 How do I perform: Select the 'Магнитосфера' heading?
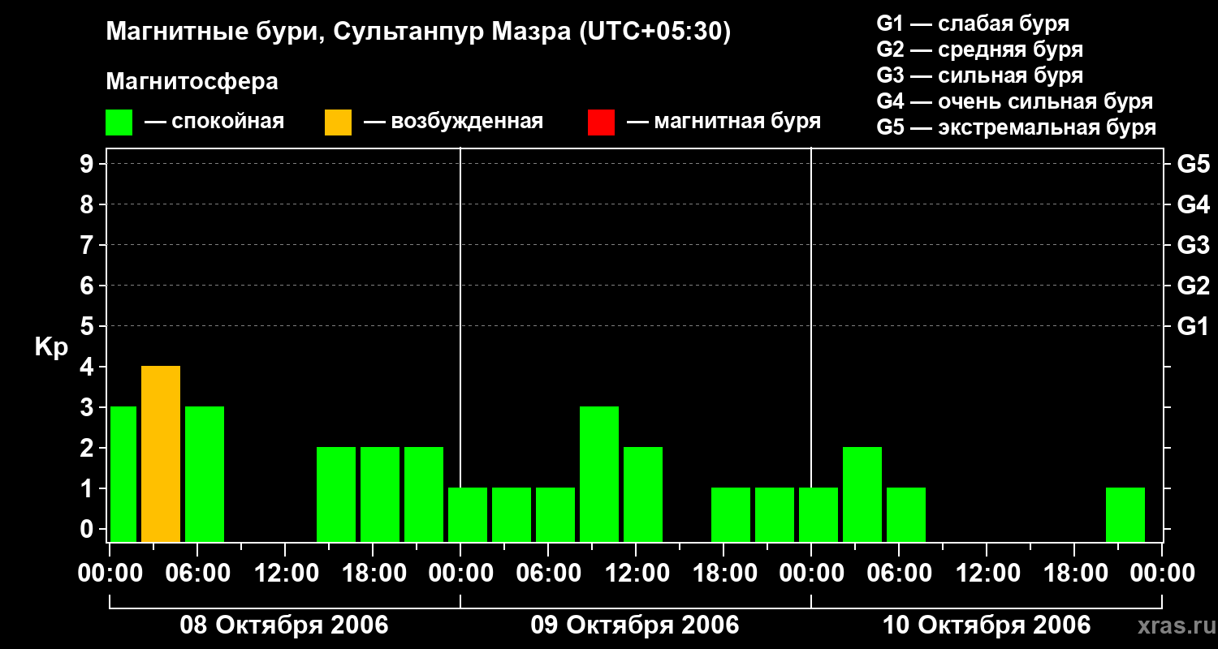(192, 82)
